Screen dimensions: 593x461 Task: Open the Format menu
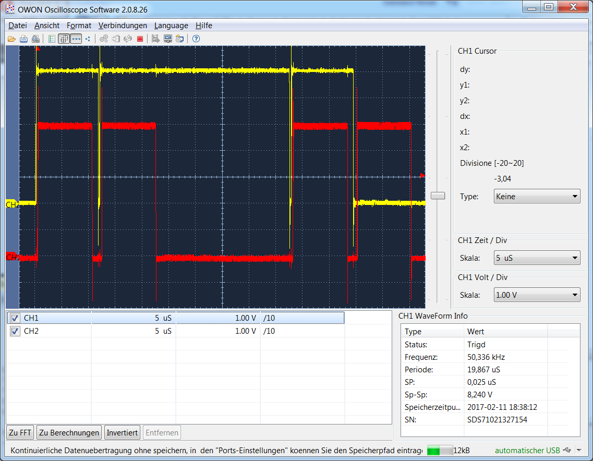tap(79, 26)
